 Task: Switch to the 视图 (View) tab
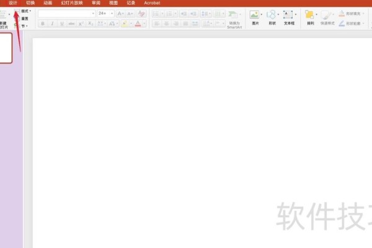tap(113, 3)
